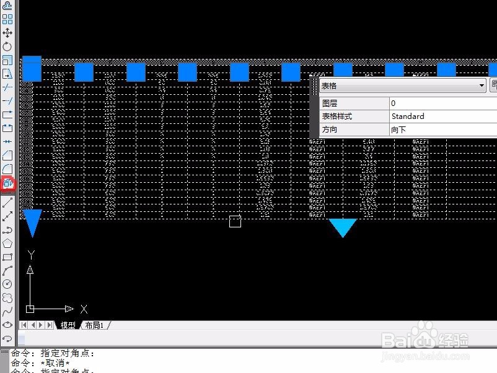497x373 pixels.
Task: Select the Polyline tool
Action: 7,230
